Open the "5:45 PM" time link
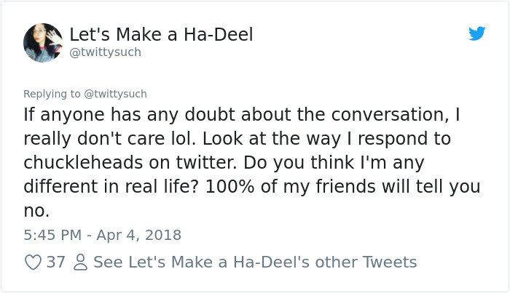The width and height of the screenshot is (510, 293). (52, 235)
